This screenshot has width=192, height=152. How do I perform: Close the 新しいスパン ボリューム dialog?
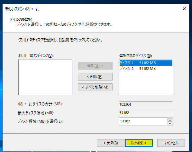[184, 9]
